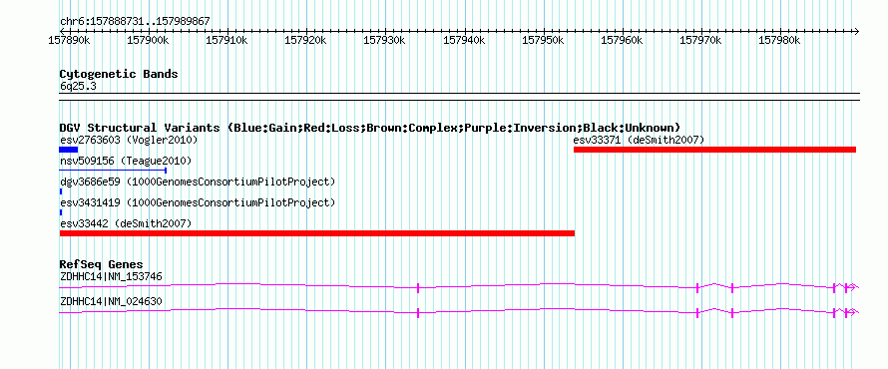Click the 157930k ruler tick label
This screenshot has height=369, width=888.
[384, 40]
